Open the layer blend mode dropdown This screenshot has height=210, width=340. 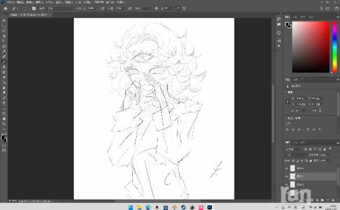[x=293, y=149]
